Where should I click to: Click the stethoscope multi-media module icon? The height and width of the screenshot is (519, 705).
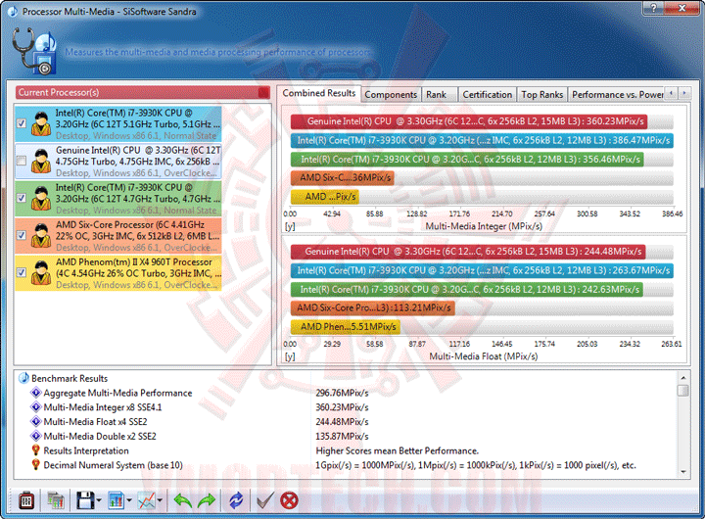point(34,51)
